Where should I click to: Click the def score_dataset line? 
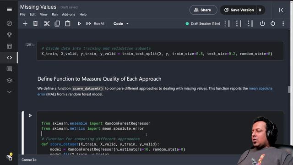coord(100,144)
